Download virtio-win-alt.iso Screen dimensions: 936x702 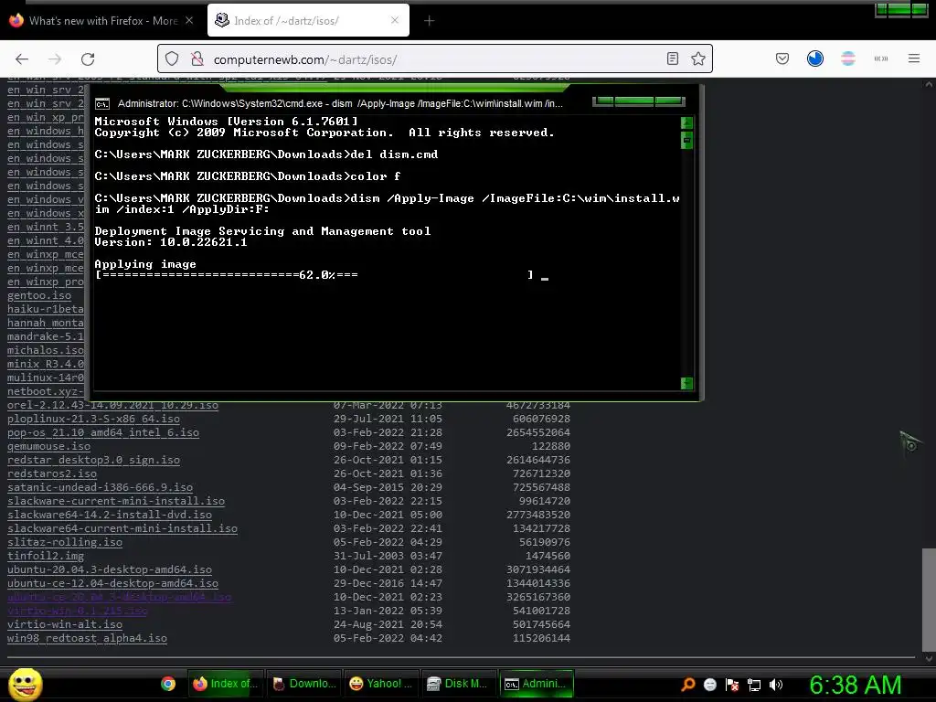pos(65,625)
